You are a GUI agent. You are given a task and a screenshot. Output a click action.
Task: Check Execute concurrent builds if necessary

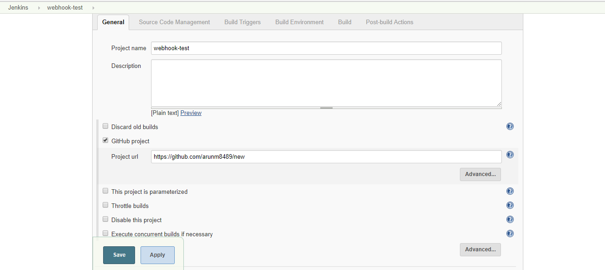(x=105, y=233)
